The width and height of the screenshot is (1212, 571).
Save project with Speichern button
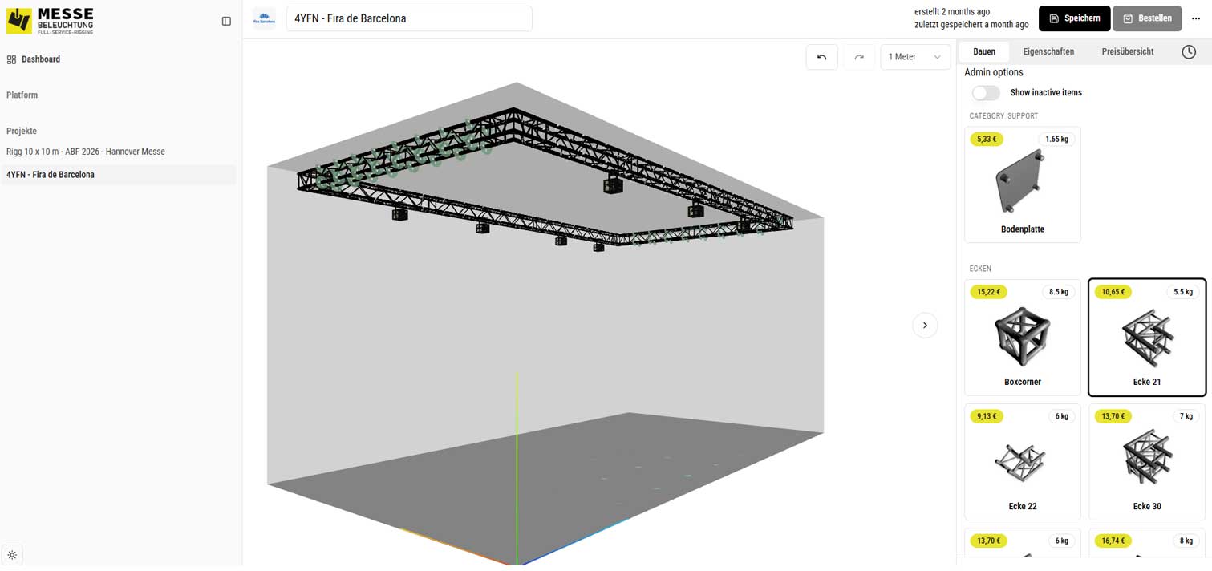1074,18
